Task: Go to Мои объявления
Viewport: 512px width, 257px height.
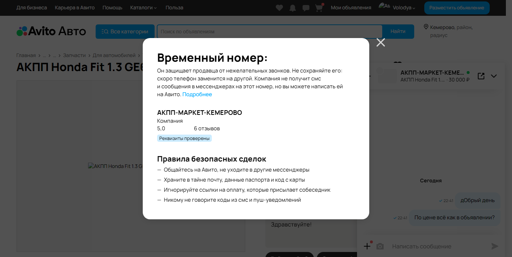Action: [351, 8]
